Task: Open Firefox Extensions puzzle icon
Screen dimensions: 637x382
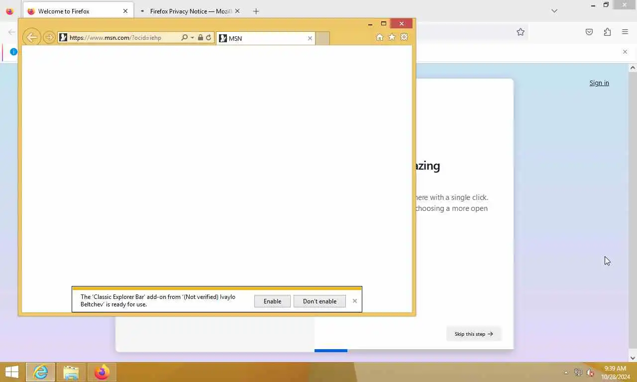Action: tap(607, 32)
